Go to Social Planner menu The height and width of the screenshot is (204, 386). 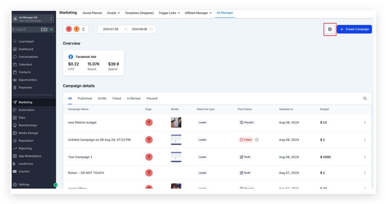tap(92, 13)
